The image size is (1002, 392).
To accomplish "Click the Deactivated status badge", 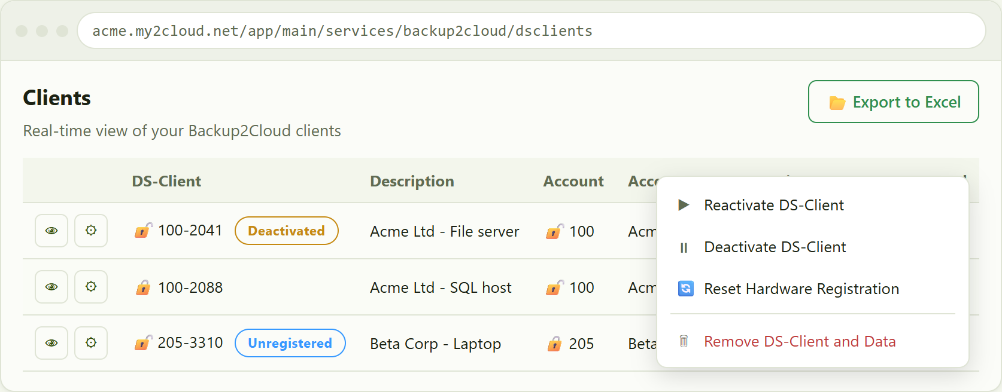I will click(x=287, y=231).
